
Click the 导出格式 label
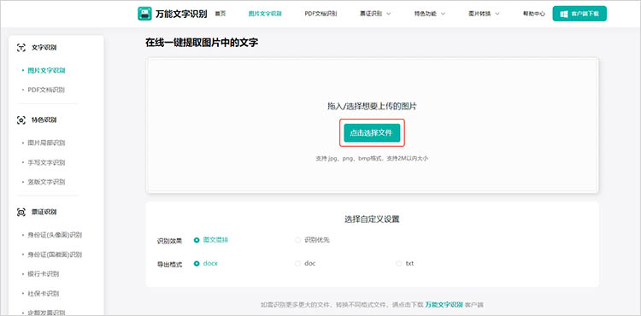pyautogui.click(x=170, y=264)
